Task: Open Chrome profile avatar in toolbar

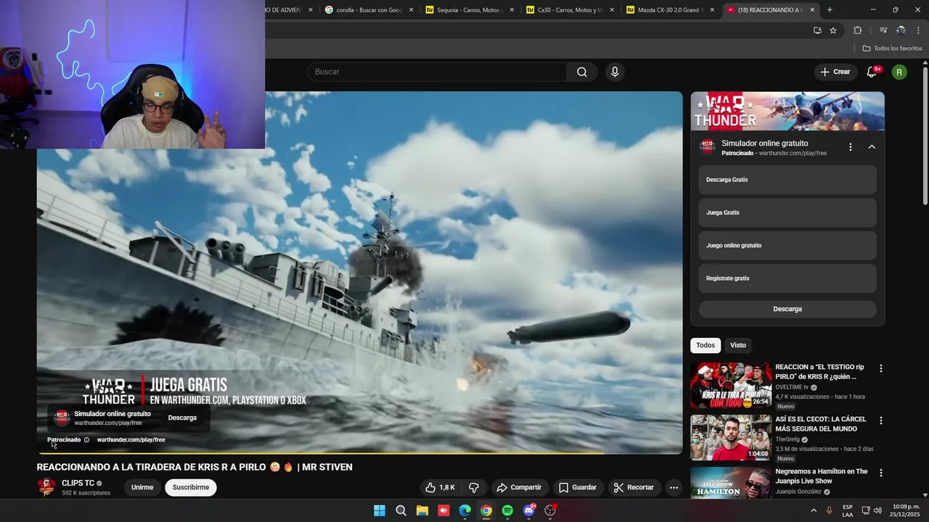Action: pyautogui.click(x=901, y=30)
